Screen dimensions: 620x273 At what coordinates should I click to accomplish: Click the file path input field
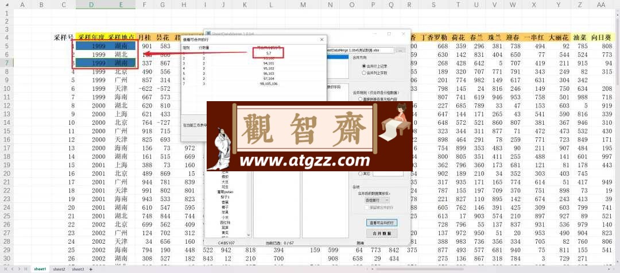coord(359,51)
